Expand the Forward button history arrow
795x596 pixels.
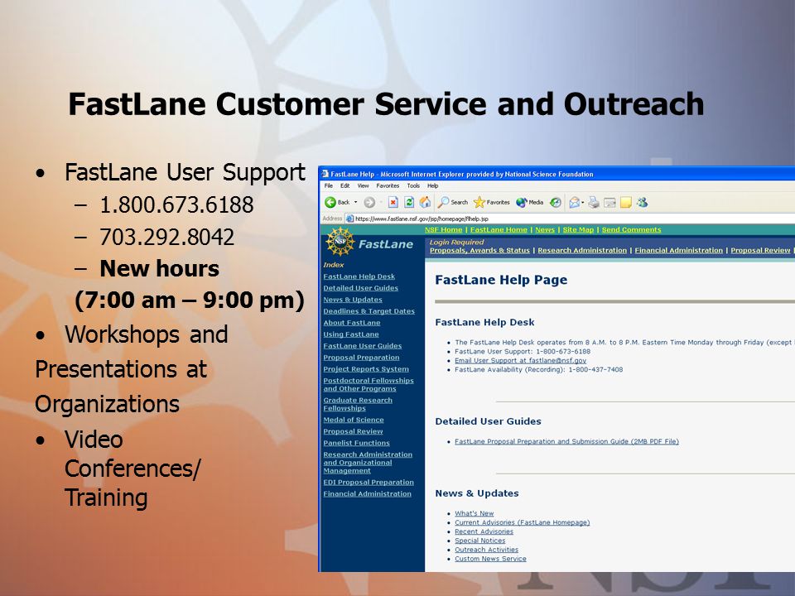[381, 202]
